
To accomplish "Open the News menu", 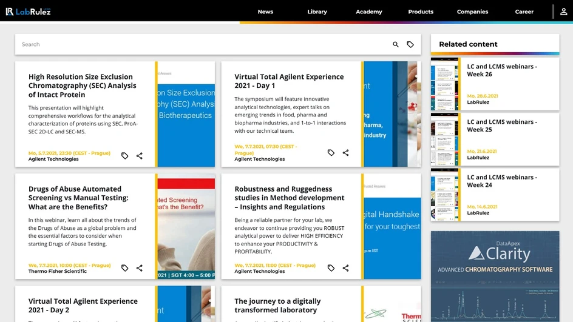I will pos(265,12).
